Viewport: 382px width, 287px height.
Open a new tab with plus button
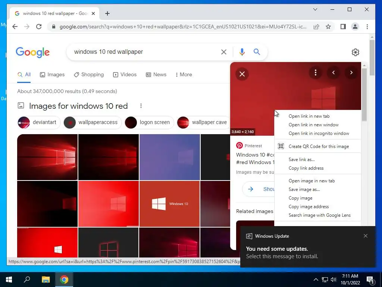107,13
